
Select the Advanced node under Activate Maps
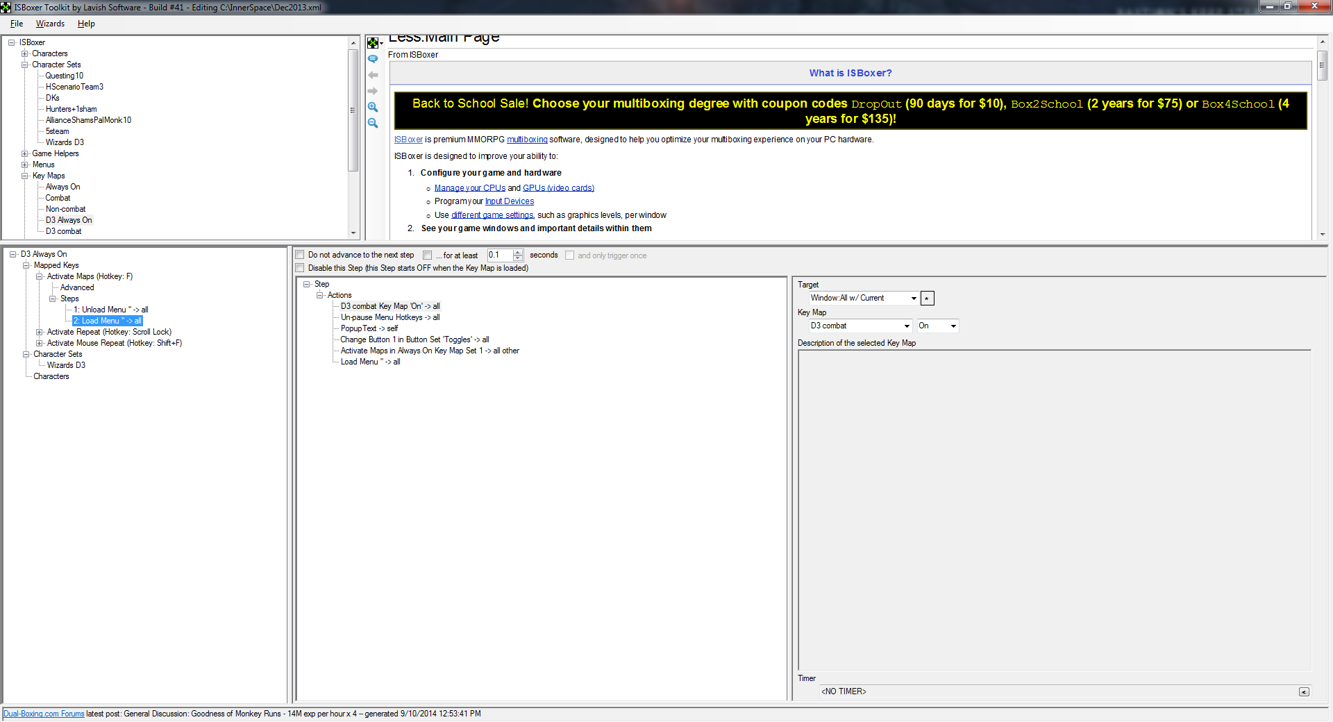77,287
